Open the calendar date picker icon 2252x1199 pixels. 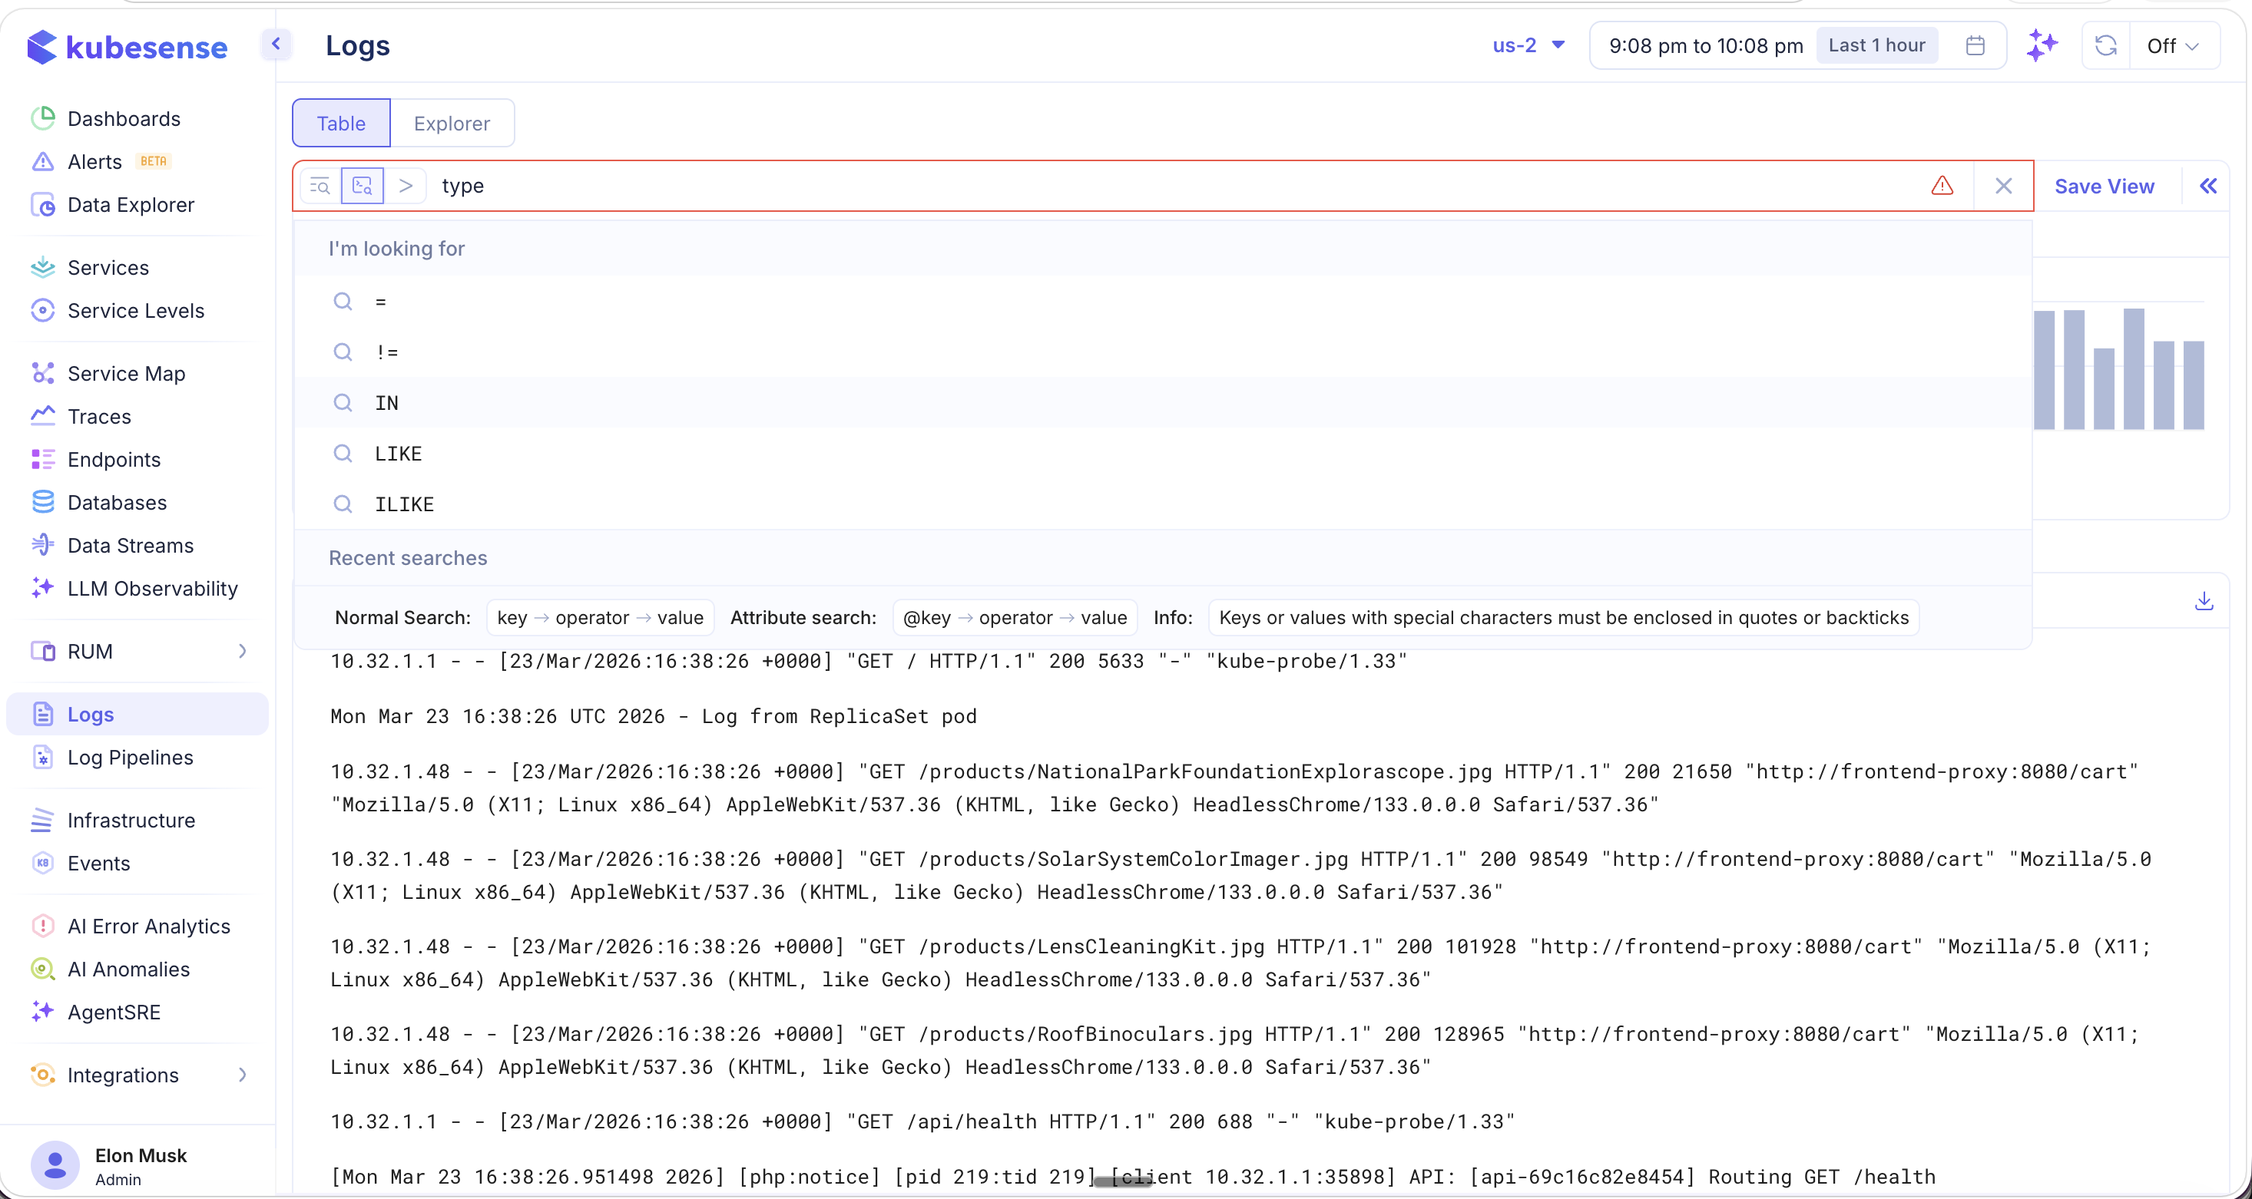point(1975,45)
